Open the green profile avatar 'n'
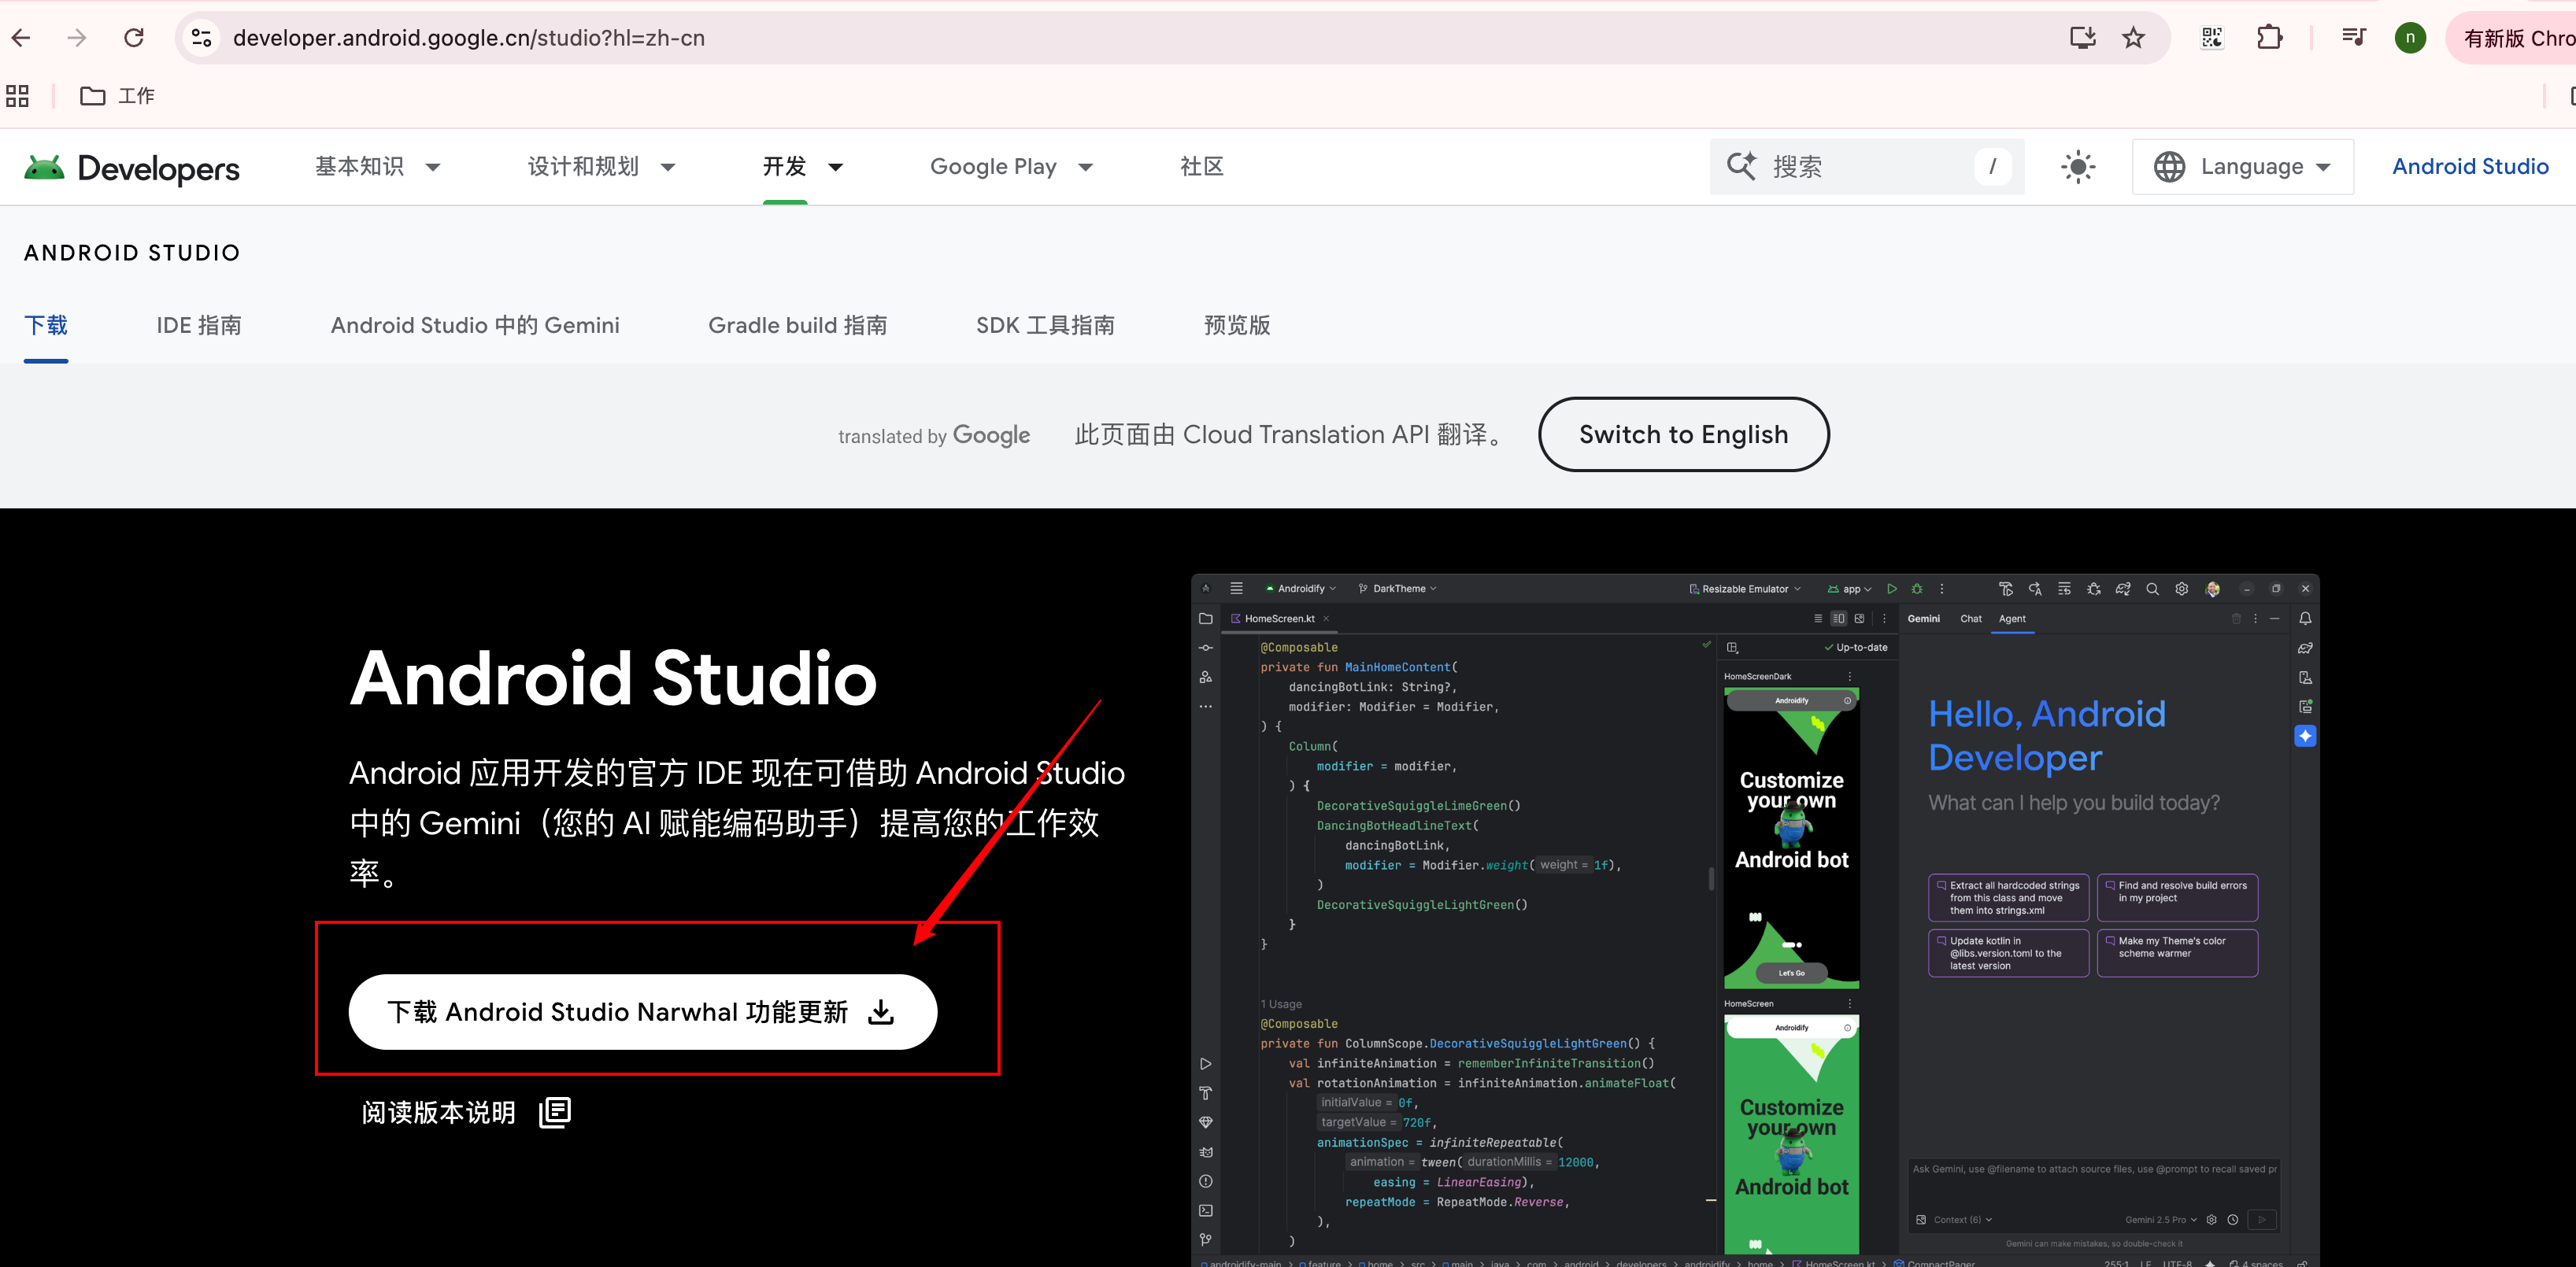The width and height of the screenshot is (2576, 1267). pyautogui.click(x=2410, y=38)
